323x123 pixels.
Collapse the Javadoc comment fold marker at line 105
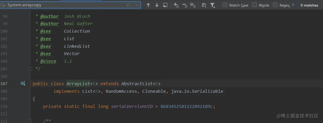30,69
